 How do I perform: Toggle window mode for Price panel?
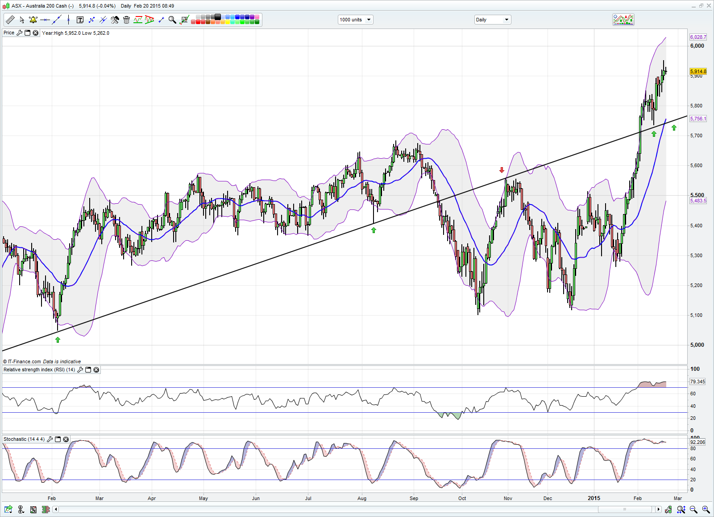[27, 33]
